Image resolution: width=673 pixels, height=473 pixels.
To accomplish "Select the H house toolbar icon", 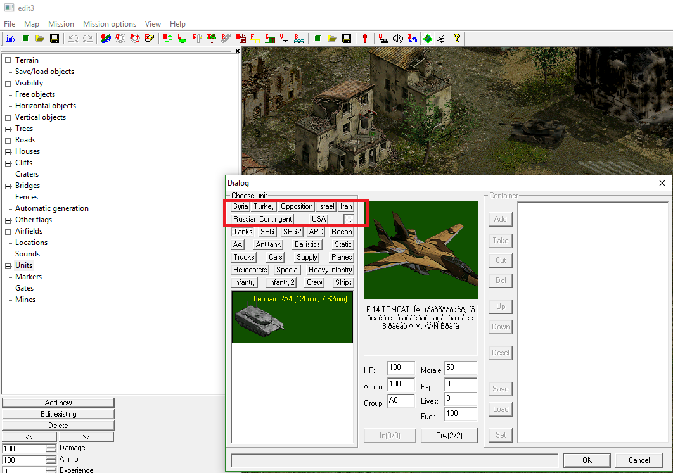I will coord(241,39).
